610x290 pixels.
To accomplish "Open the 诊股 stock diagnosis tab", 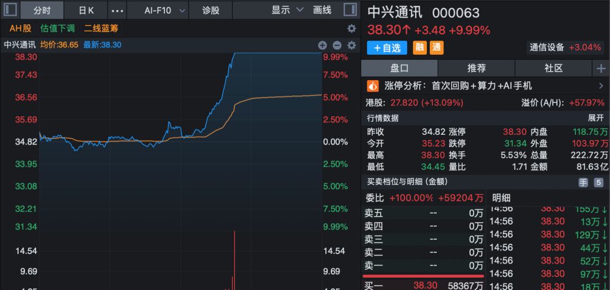I will pyautogui.click(x=211, y=10).
